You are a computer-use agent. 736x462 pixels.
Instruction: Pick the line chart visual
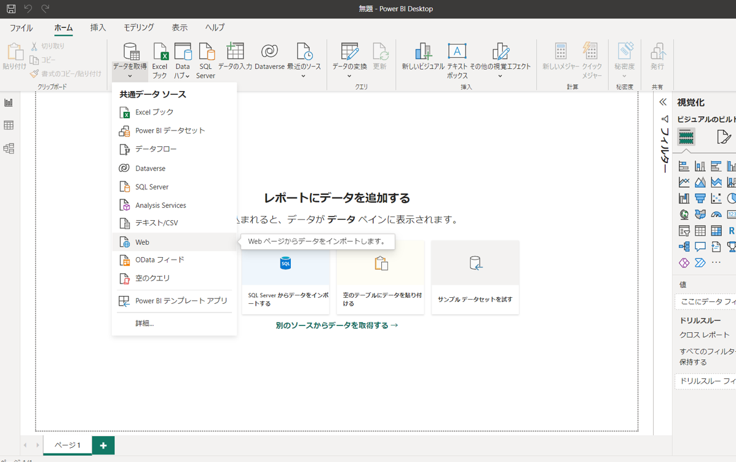(x=684, y=182)
